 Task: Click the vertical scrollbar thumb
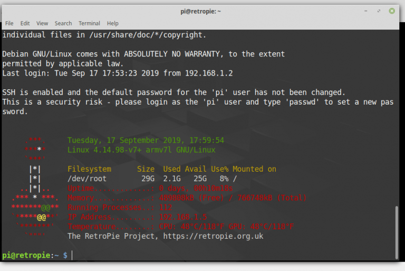[x=397, y=231]
